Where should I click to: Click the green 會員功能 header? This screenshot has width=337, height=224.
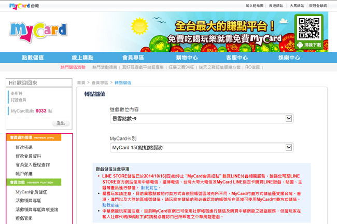[34, 182]
